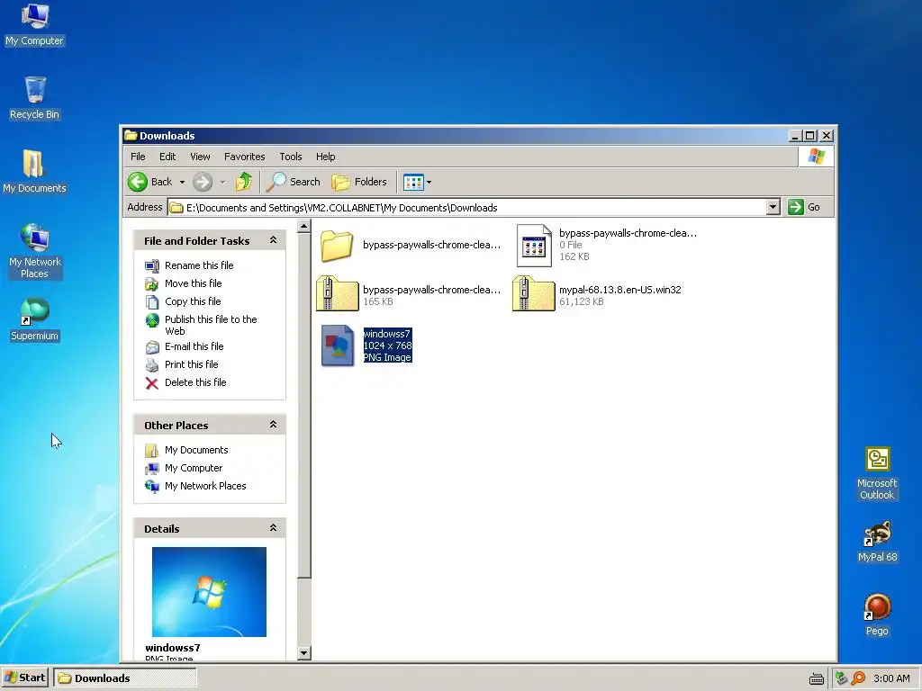This screenshot has height=691, width=922.
Task: Click the task pane scrollbar down arrow
Action: point(304,652)
